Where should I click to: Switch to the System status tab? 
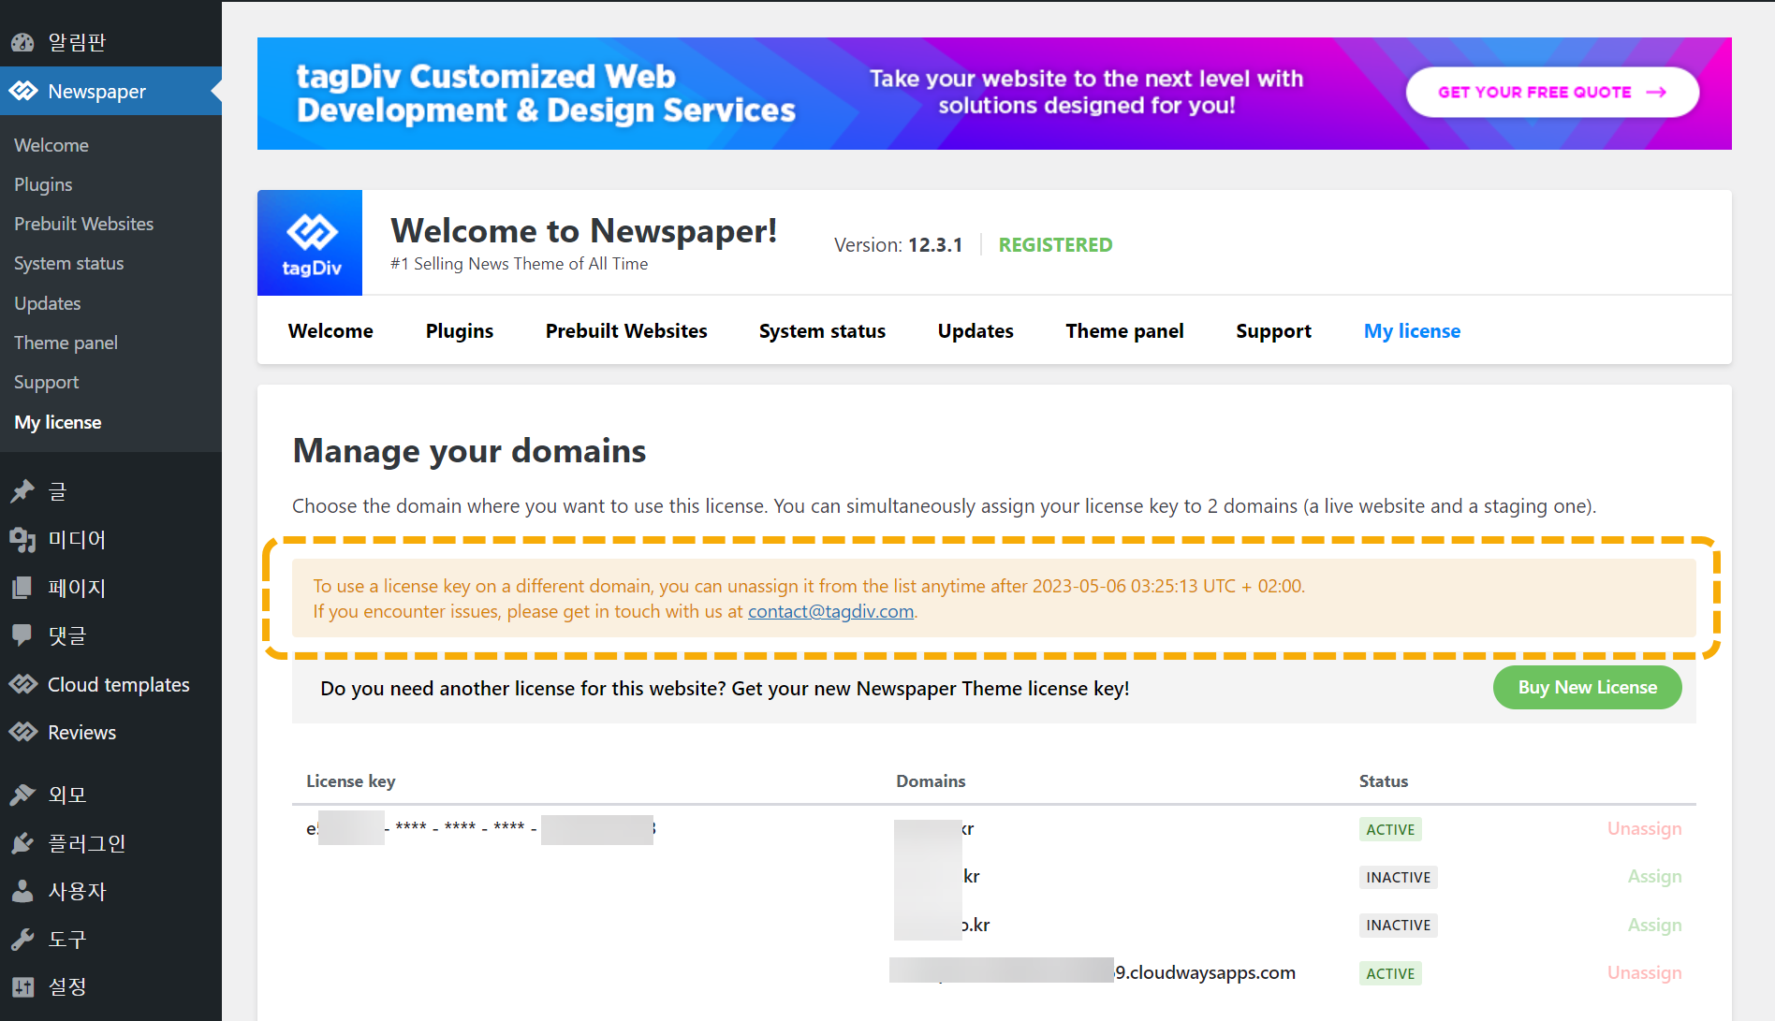point(822,330)
